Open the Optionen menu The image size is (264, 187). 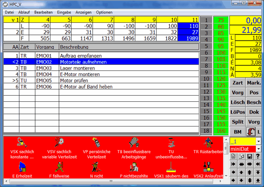pyautogui.click(x=104, y=12)
